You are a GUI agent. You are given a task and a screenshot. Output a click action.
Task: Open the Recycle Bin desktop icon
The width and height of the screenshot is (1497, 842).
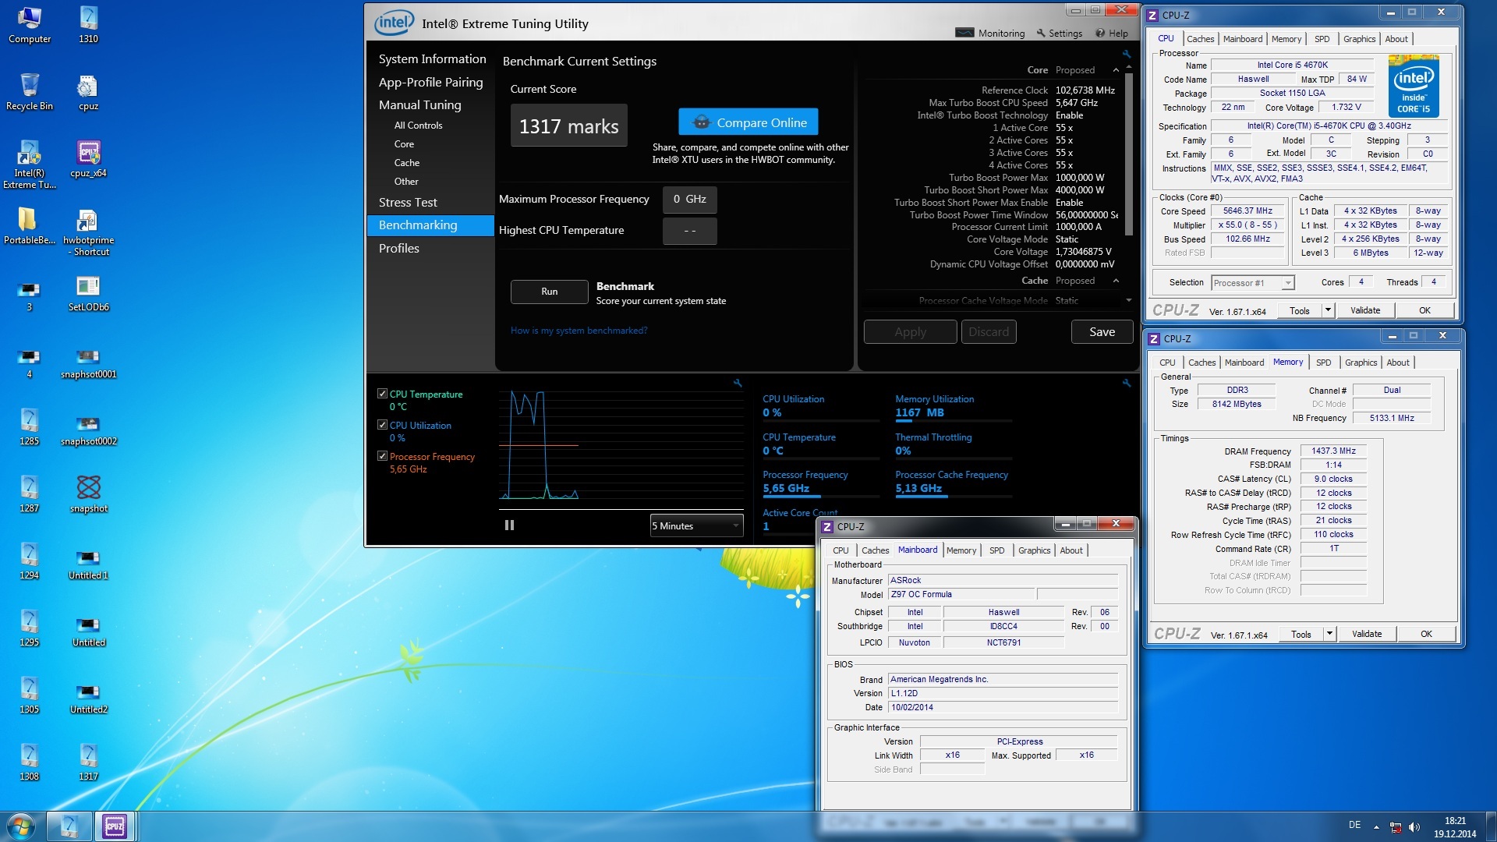30,92
